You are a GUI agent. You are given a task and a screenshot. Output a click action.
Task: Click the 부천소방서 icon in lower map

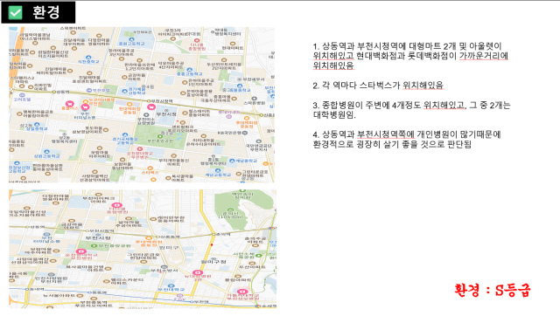pyautogui.click(x=164, y=266)
